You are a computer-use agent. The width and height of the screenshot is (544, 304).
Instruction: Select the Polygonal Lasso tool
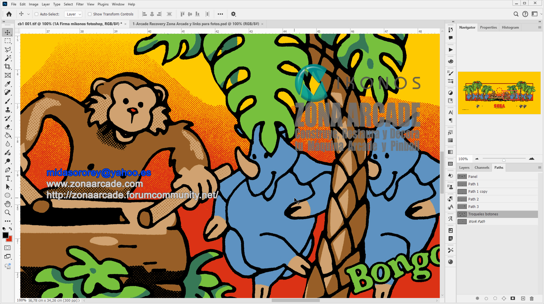(8, 49)
